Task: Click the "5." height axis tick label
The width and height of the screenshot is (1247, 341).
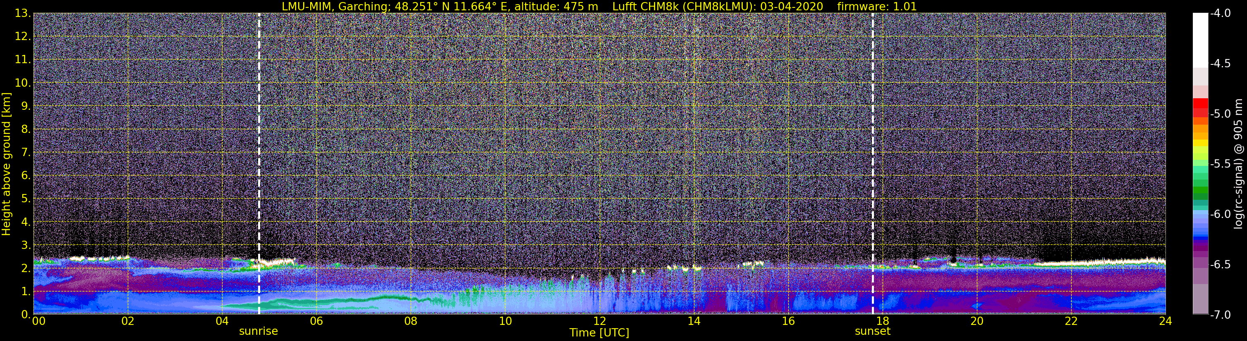Action: (26, 199)
